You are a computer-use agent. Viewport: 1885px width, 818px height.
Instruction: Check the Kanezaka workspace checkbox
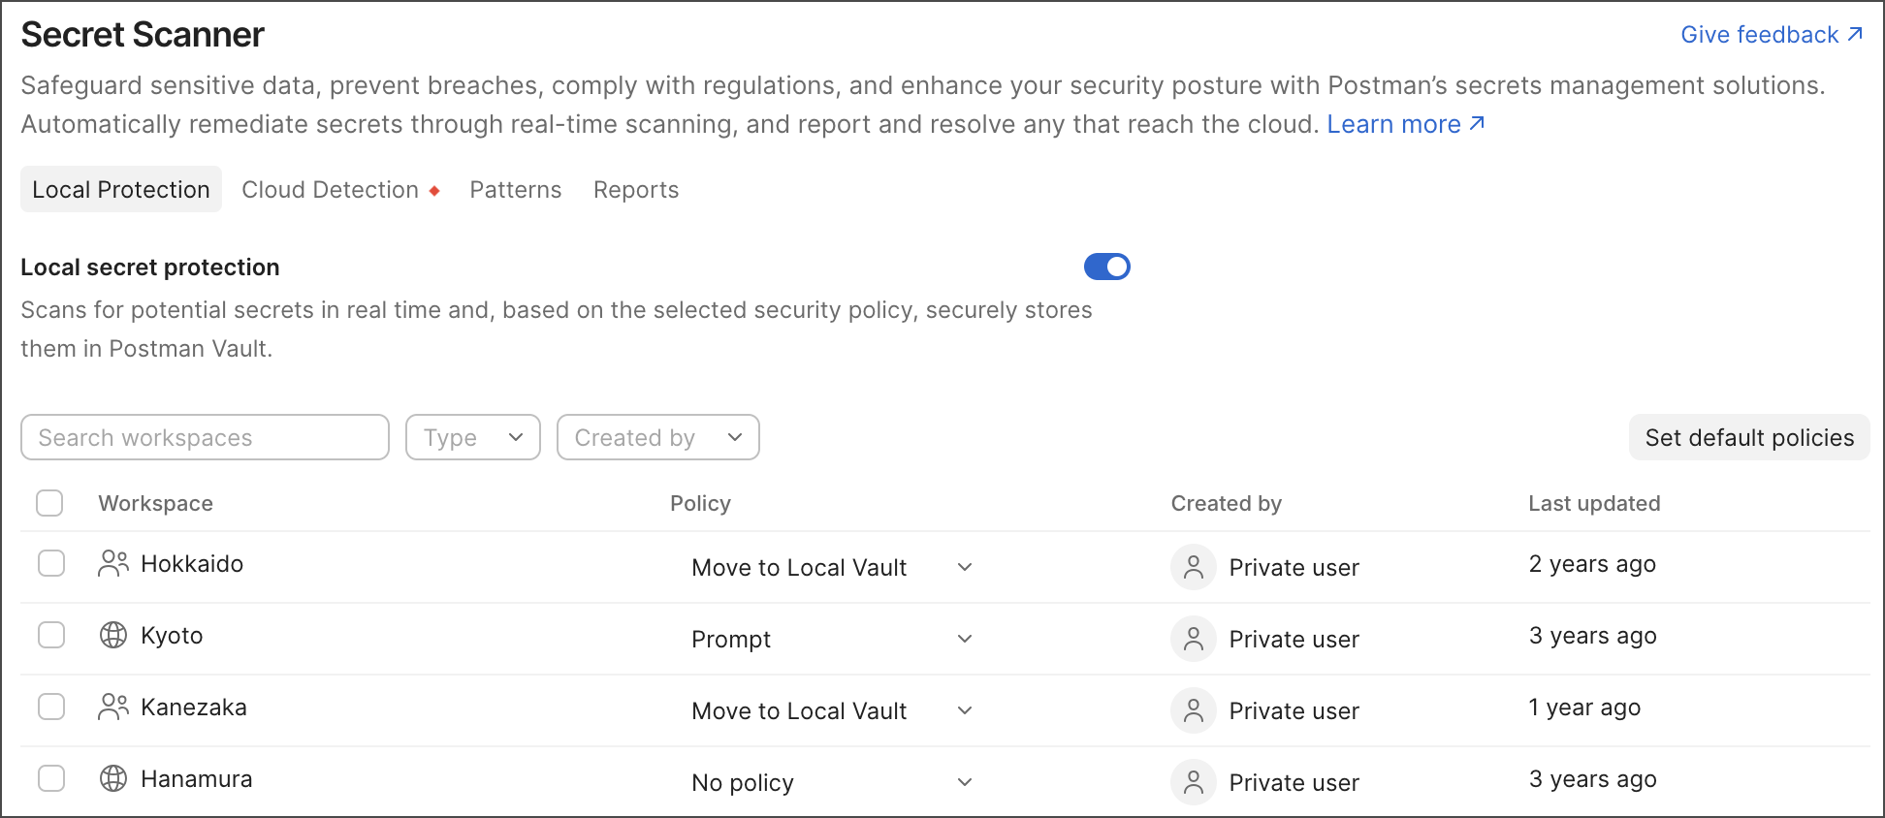point(51,707)
